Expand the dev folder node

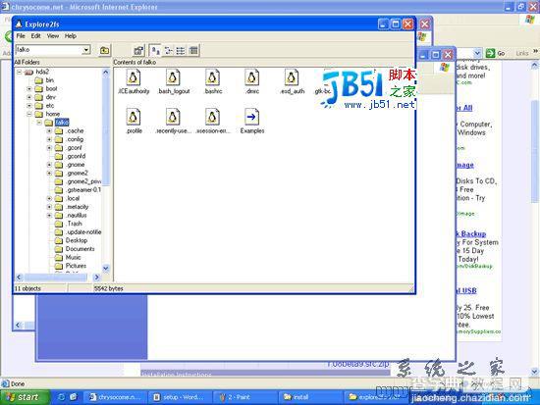[29, 97]
